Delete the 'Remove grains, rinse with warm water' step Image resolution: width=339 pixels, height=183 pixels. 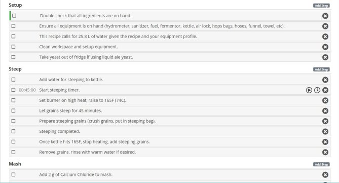[325, 152]
